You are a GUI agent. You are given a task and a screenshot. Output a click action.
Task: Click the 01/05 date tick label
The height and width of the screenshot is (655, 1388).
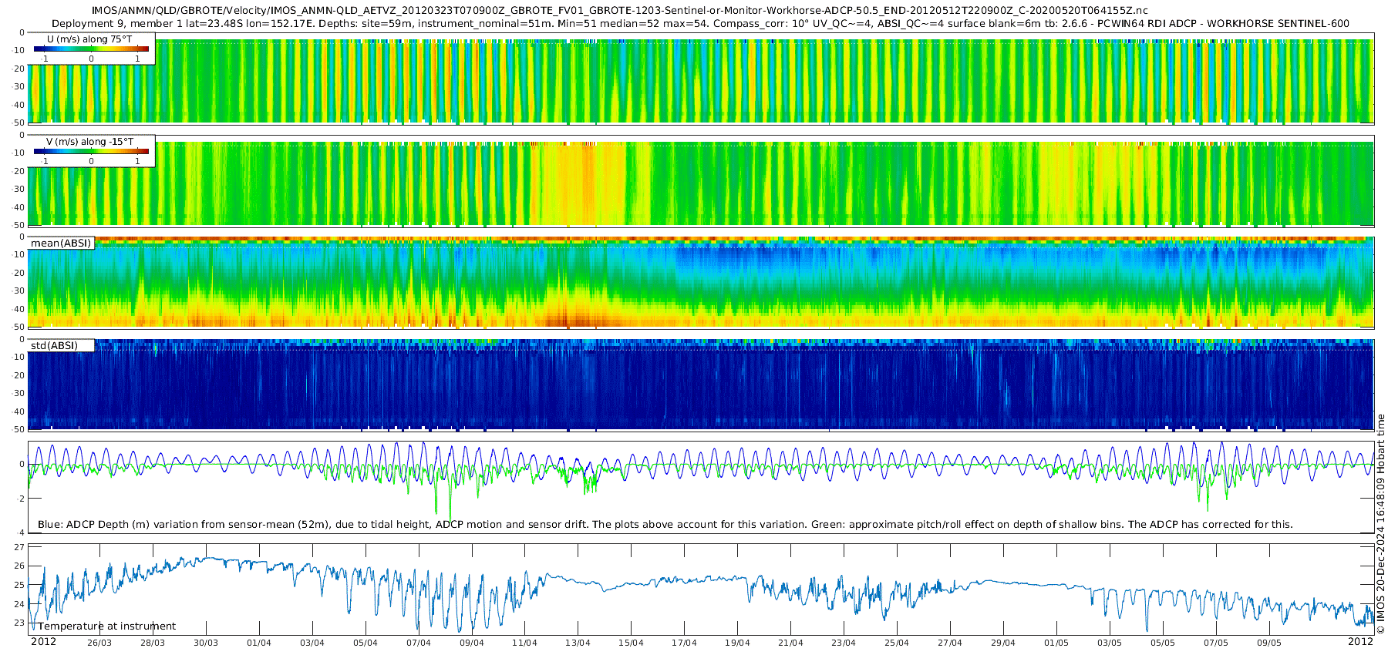[1056, 643]
